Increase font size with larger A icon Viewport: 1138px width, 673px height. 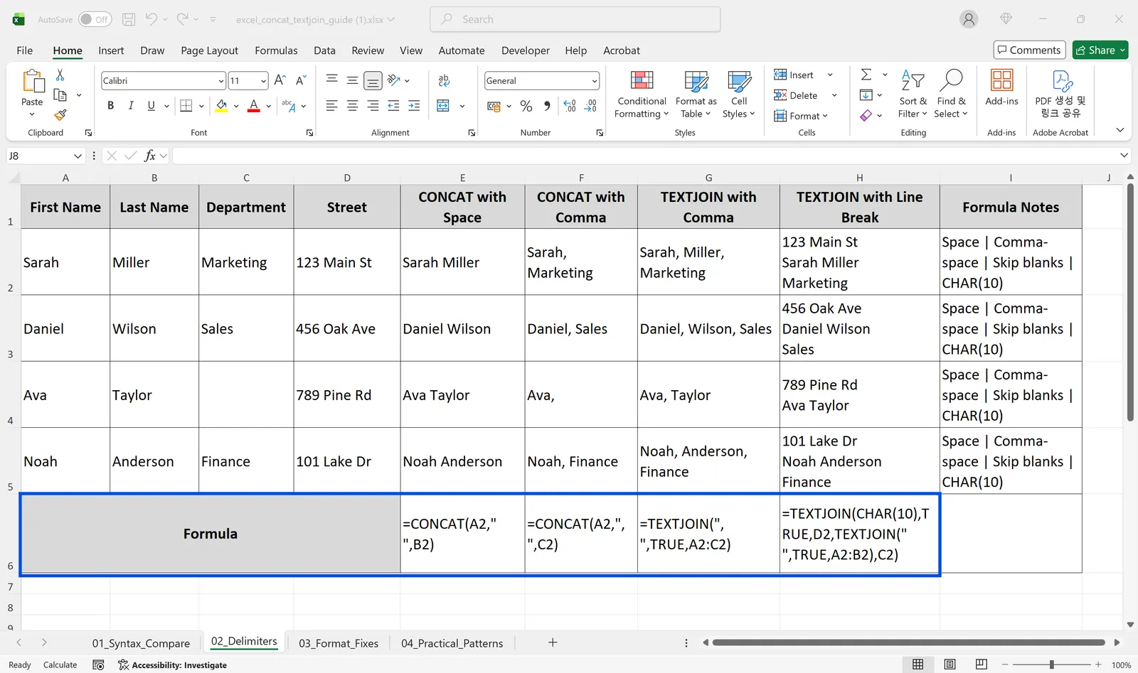coord(280,80)
